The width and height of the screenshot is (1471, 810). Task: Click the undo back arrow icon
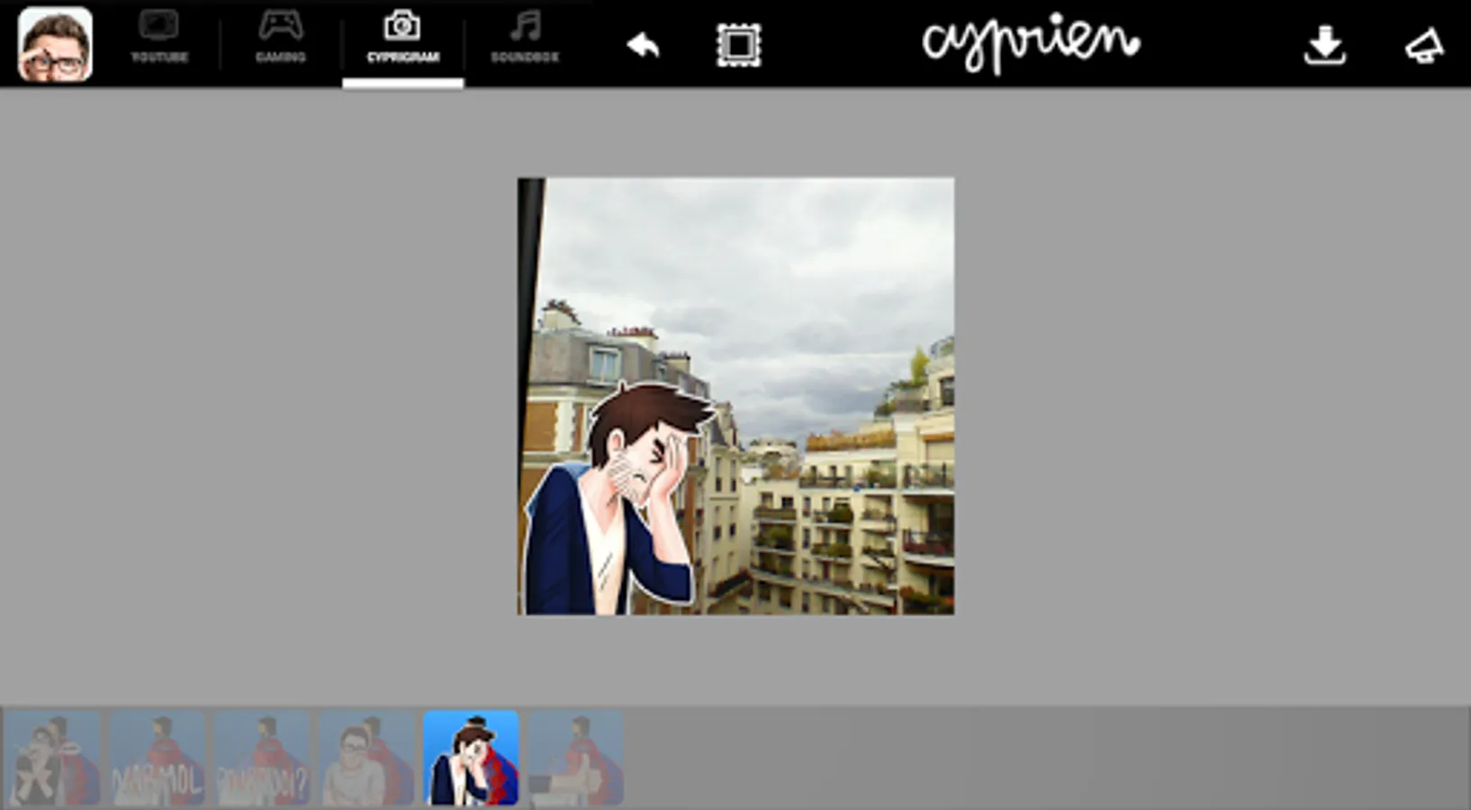[643, 44]
